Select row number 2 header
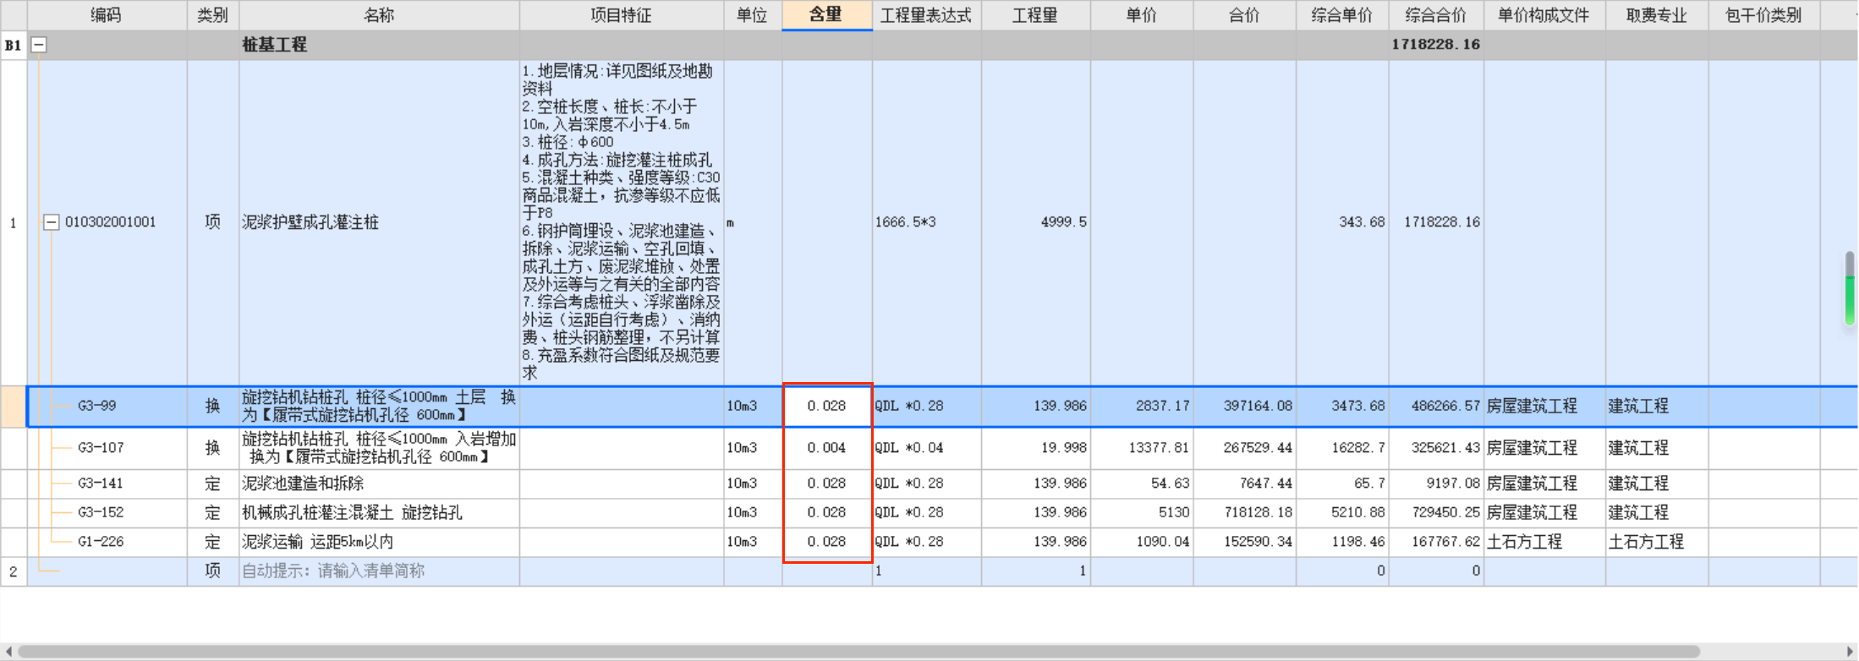This screenshot has height=661, width=1859. (14, 571)
